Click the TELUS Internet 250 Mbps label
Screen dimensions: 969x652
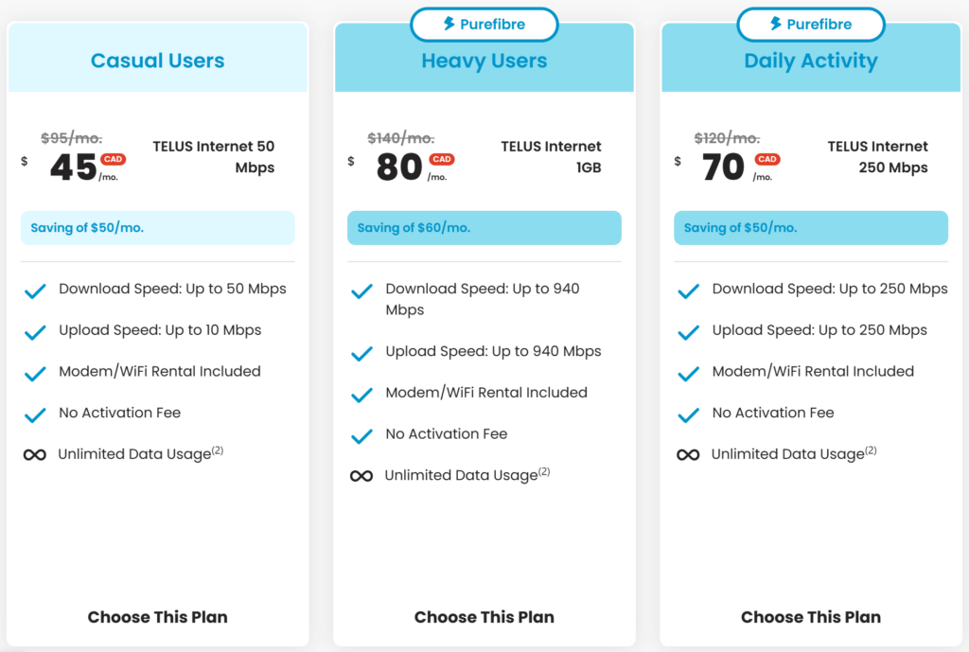tap(878, 157)
